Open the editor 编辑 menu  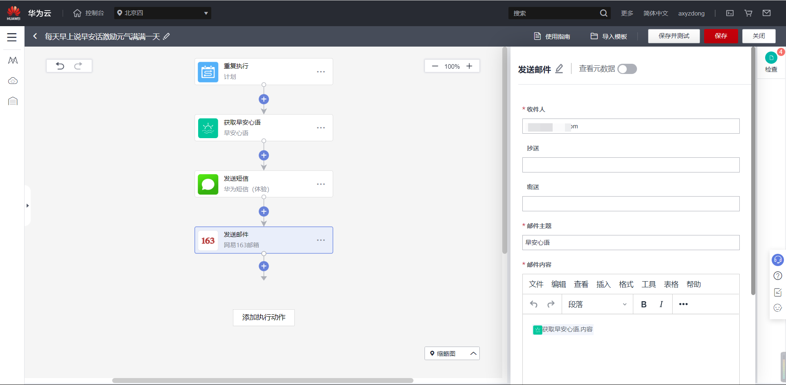558,284
